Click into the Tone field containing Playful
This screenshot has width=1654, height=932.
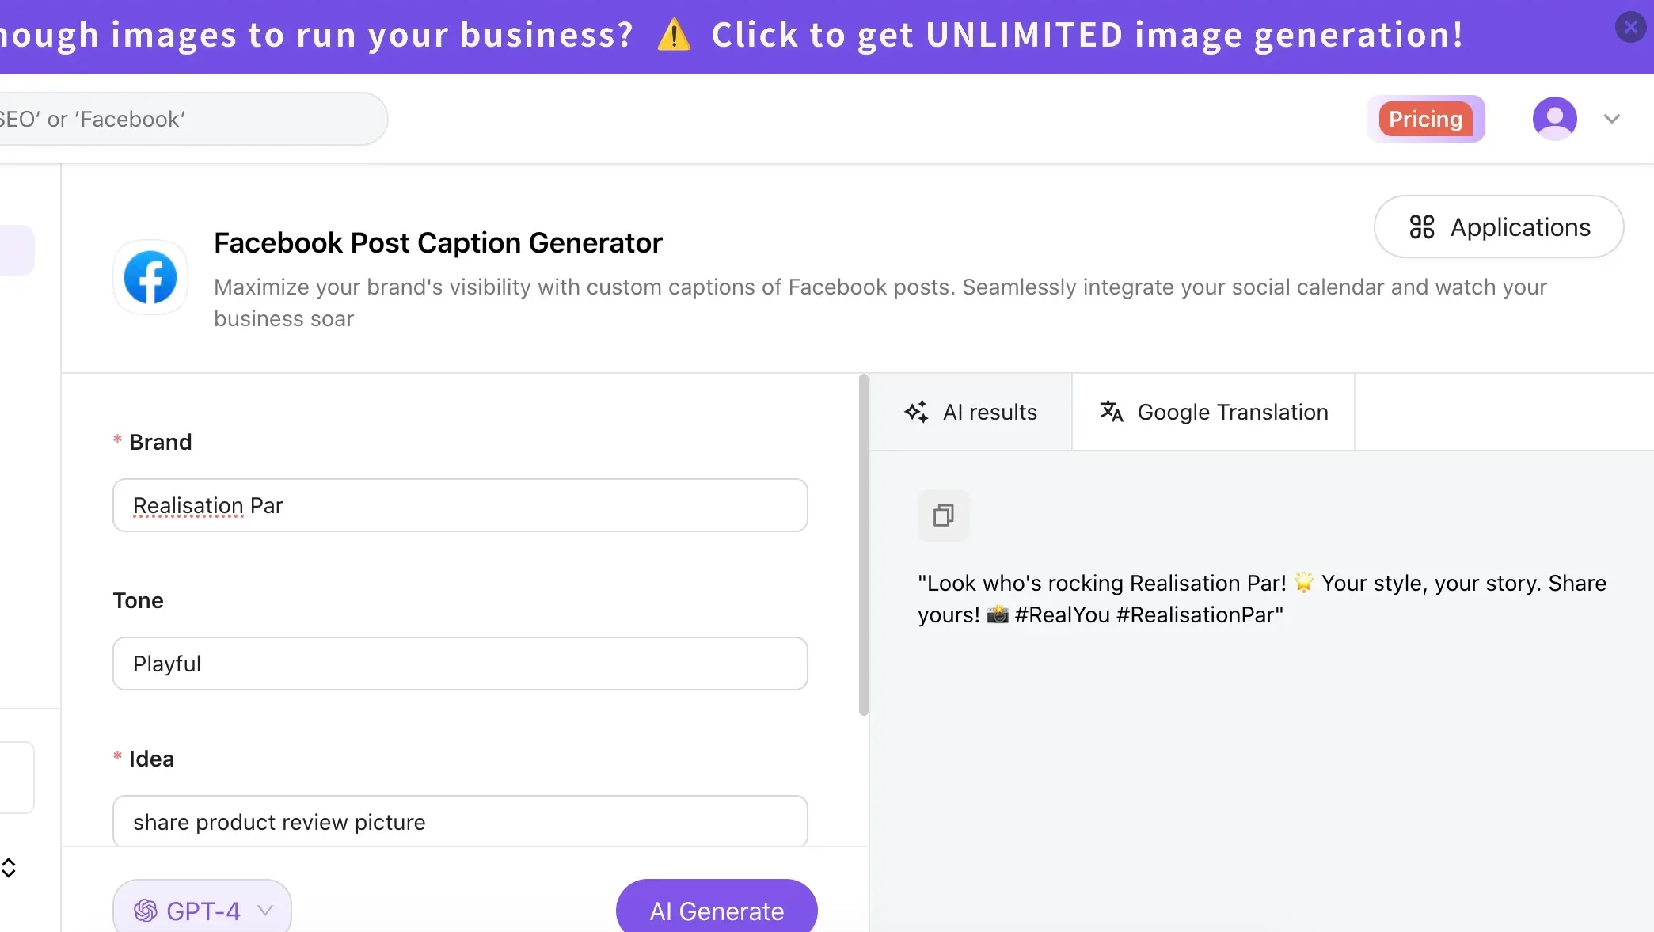[x=460, y=664]
